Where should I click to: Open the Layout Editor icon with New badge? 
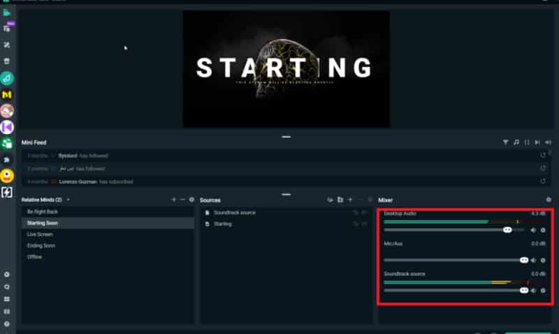pyautogui.click(x=7, y=29)
